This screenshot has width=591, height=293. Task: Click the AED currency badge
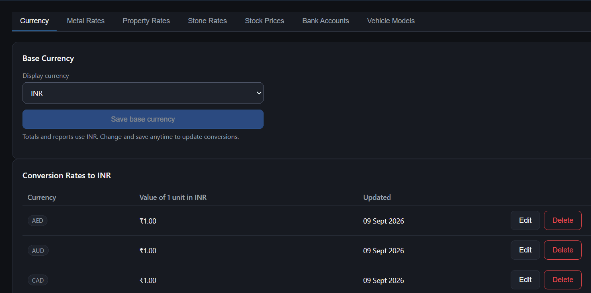tap(37, 221)
